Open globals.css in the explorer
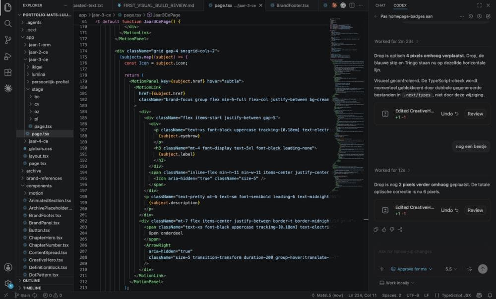Screen dimensions: 496x299 point(40,149)
